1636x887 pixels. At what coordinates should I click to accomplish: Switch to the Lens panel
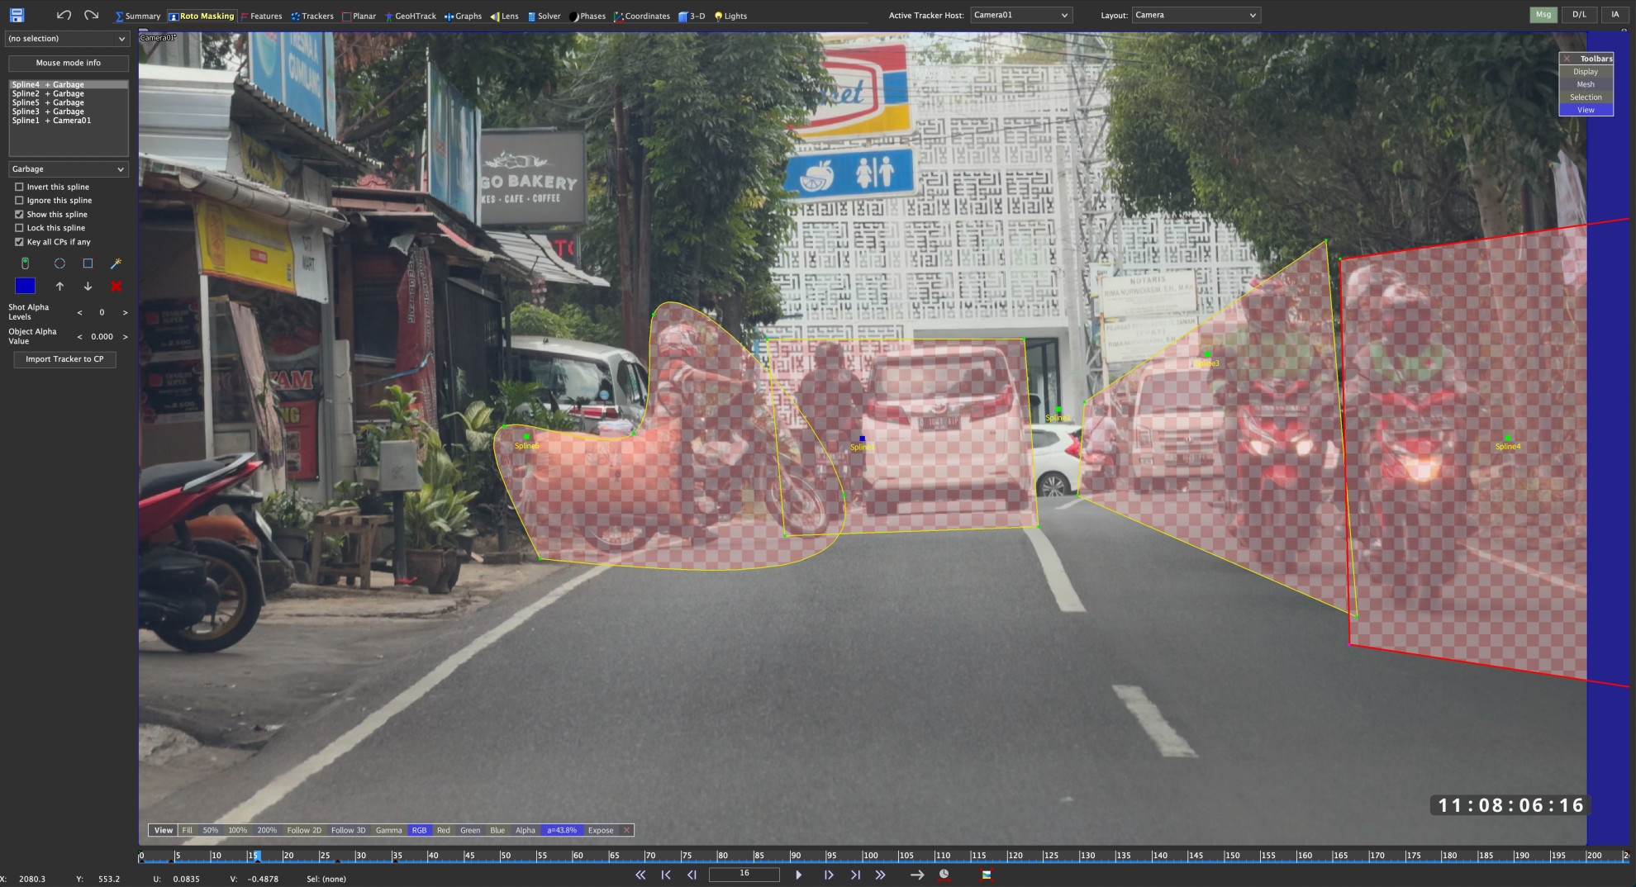505,16
